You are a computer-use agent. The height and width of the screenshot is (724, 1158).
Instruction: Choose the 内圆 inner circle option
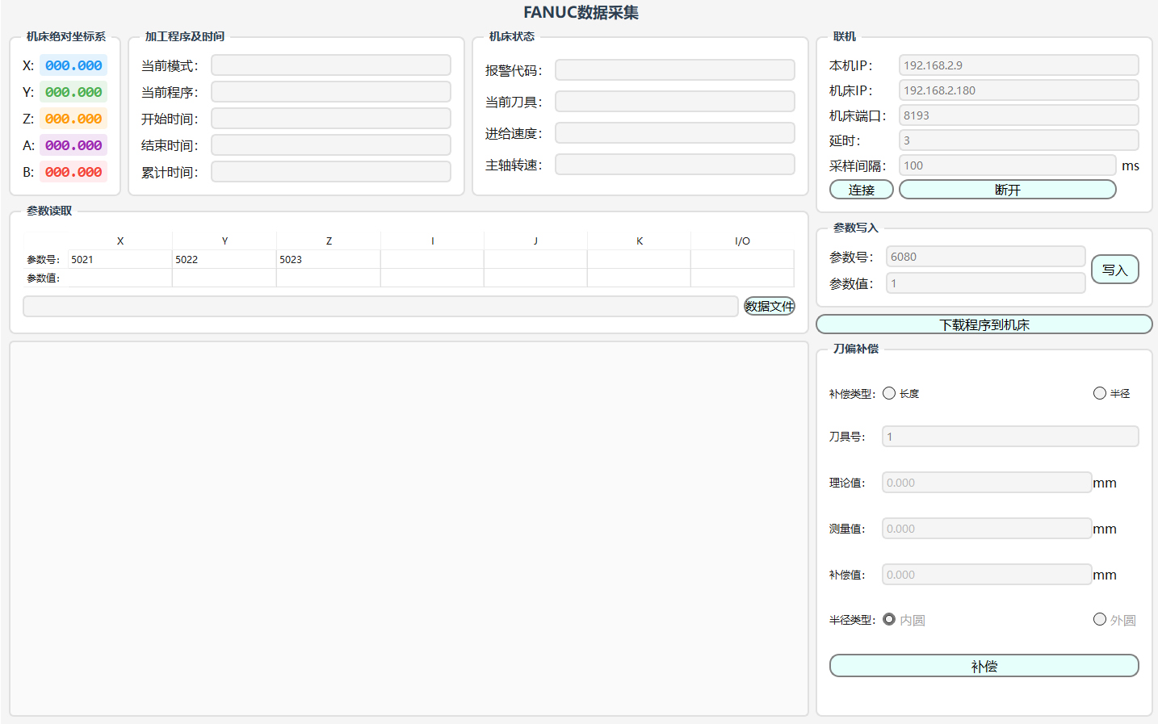tap(889, 619)
